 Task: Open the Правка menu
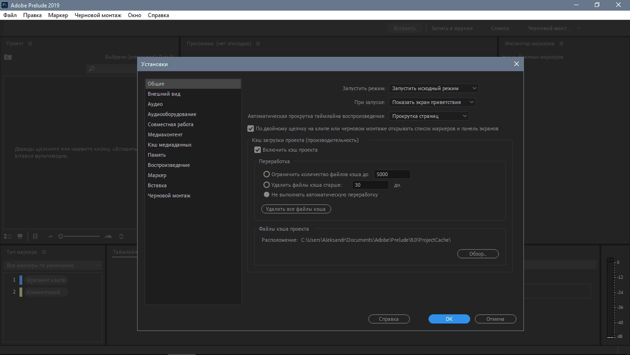(x=32, y=15)
